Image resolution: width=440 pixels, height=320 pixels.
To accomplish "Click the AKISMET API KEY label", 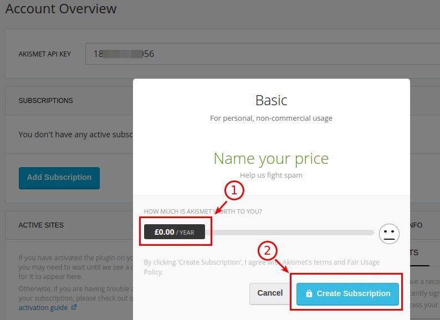I will pos(45,54).
